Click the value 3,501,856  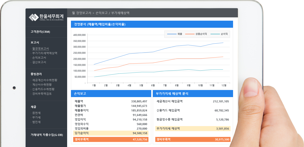(x=222, y=129)
